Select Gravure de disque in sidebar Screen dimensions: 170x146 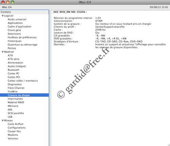pyautogui.click(x=24, y=95)
